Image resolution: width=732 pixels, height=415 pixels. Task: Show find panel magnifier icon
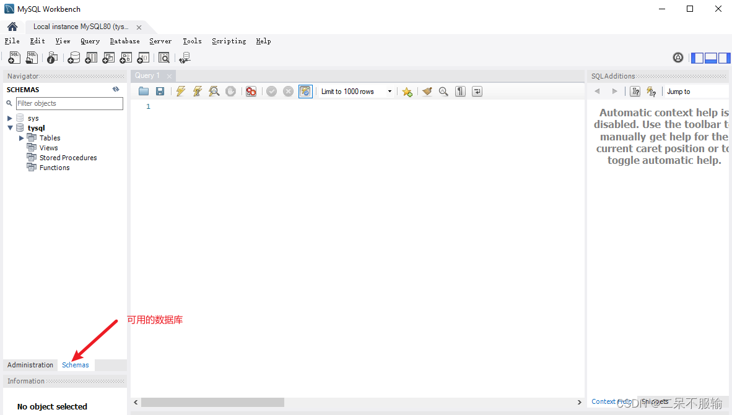click(x=443, y=92)
